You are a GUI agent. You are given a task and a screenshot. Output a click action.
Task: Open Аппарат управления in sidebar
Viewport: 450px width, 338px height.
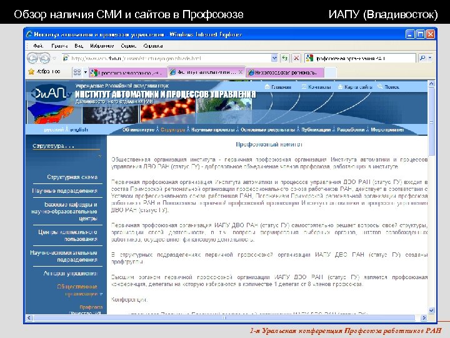tap(70, 274)
